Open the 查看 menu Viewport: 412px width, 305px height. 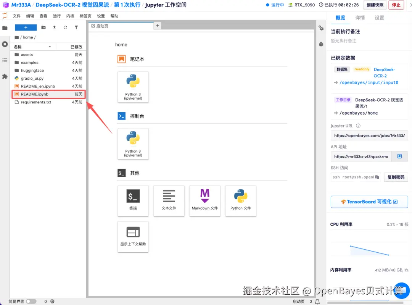click(x=43, y=16)
